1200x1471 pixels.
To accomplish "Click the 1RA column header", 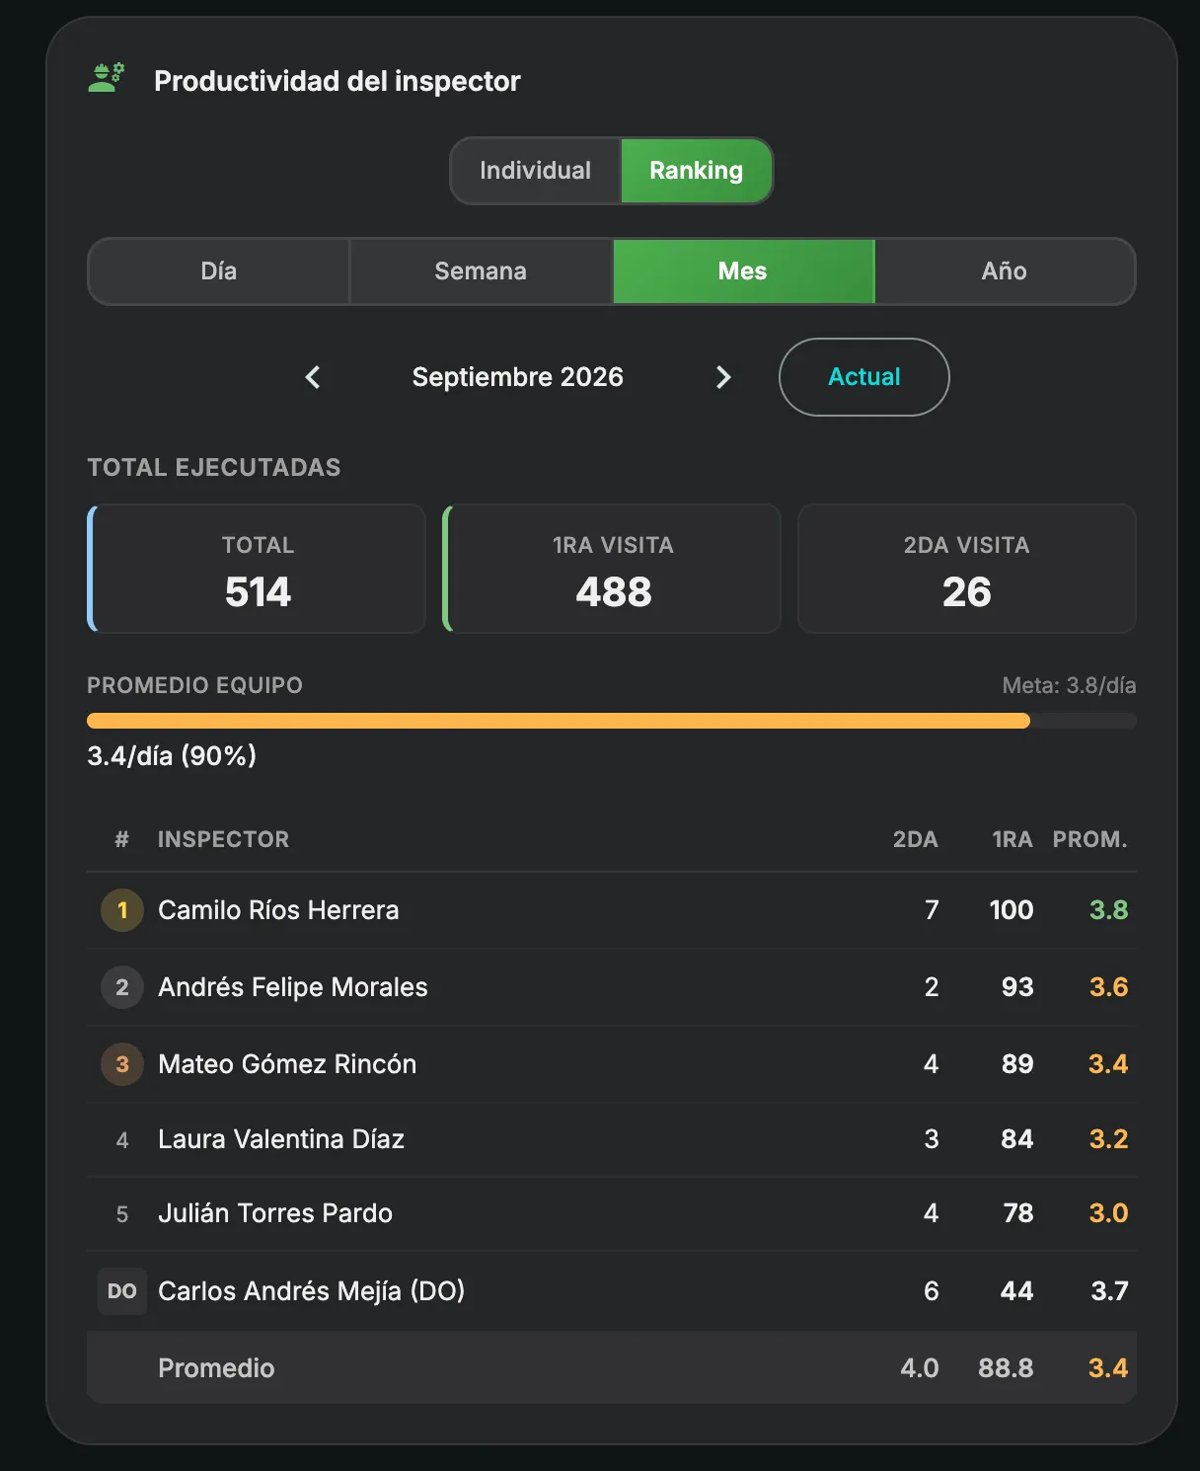I will click(1012, 839).
